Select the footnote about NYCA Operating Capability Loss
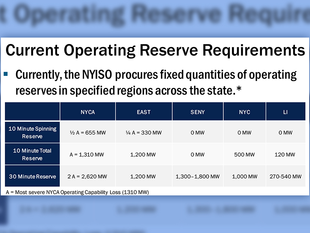This screenshot has height=233, width=310. 77,192
